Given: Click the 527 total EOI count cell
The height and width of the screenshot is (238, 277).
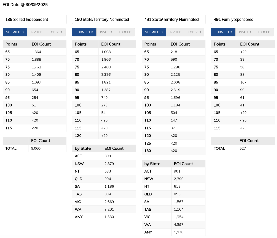Looking at the screenshot, I should [243, 148].
